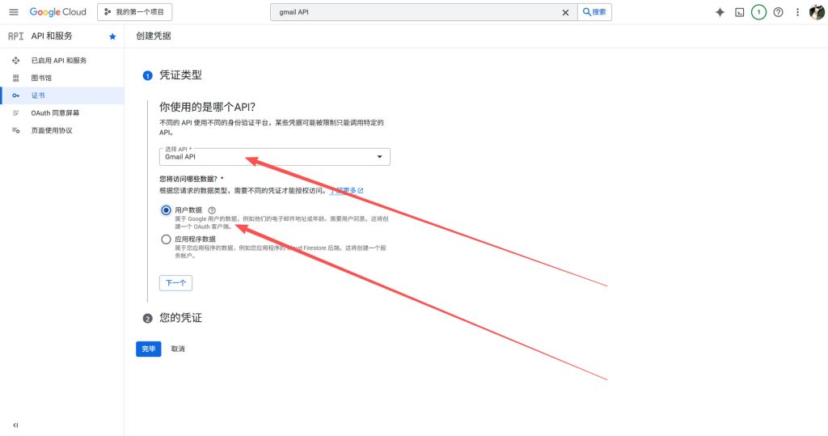Open the three-dot more options menu
Screen dimensions: 828x436
(797, 12)
